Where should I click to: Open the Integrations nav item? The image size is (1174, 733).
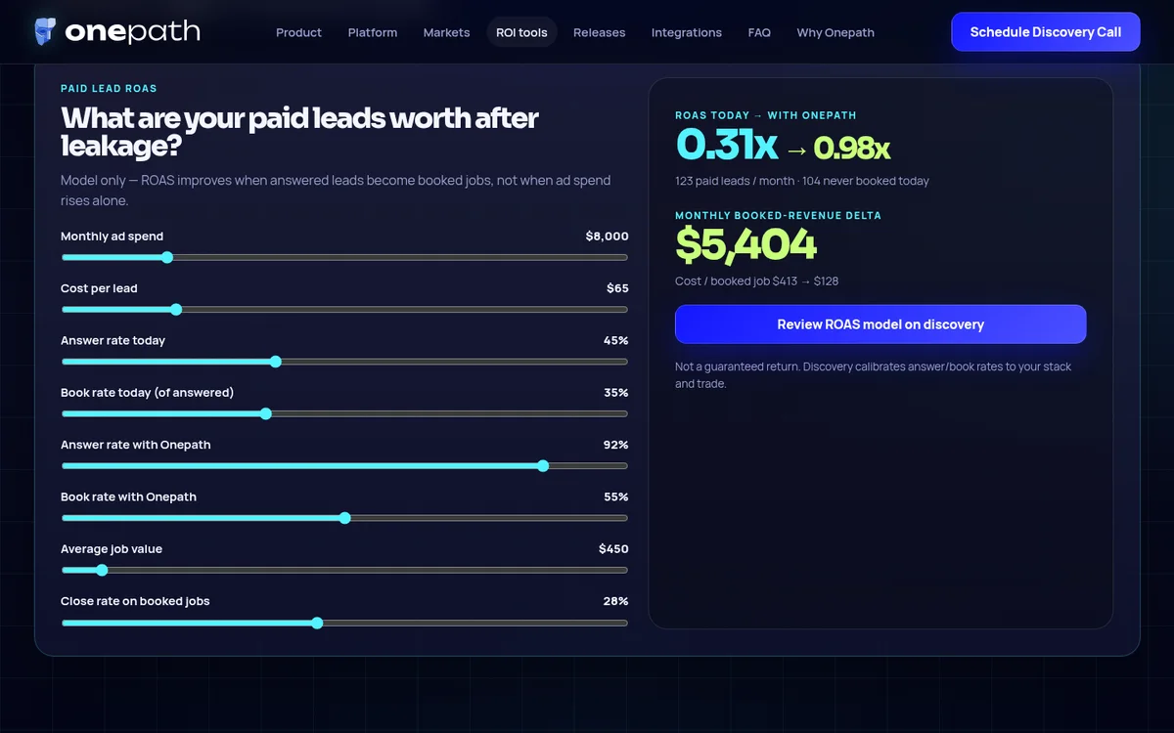[x=687, y=32]
